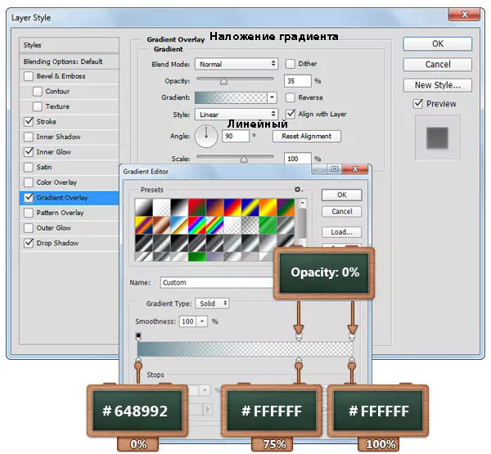Select the left color stop below gradient bar
Viewport: 491px width, 454px height.
(x=138, y=360)
